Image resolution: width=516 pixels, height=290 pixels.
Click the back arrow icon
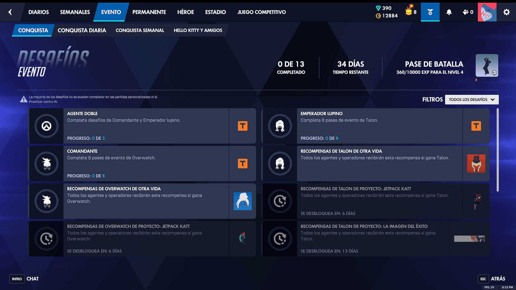pyautogui.click(x=10, y=12)
